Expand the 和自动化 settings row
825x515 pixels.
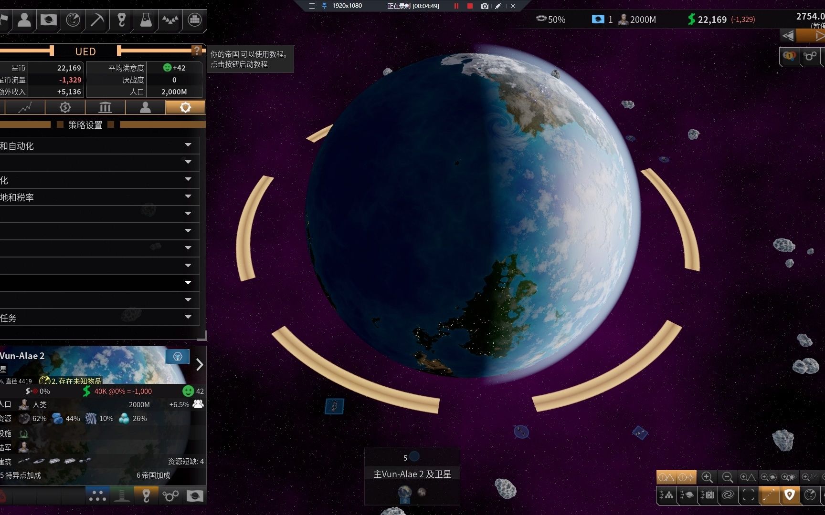coord(99,145)
